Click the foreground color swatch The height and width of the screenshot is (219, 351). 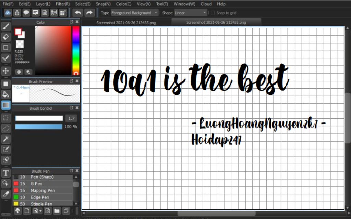point(18,31)
